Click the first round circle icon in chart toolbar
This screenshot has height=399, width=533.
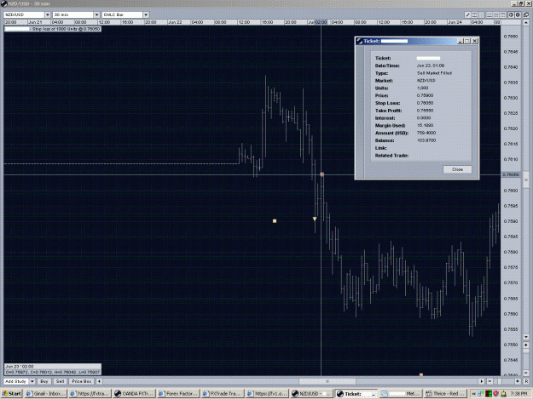(511, 14)
